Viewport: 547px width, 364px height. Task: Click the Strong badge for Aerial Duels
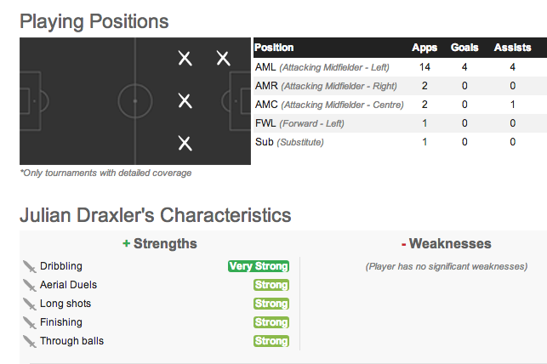(x=271, y=285)
